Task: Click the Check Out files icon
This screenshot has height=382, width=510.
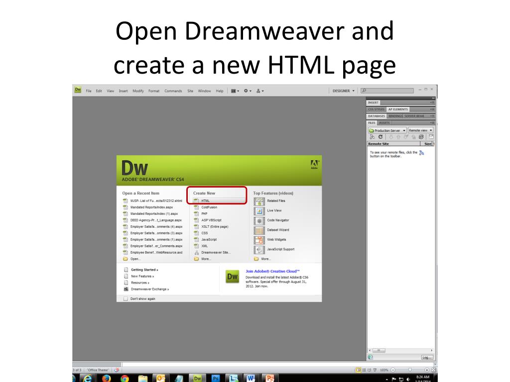Action: coord(406,137)
